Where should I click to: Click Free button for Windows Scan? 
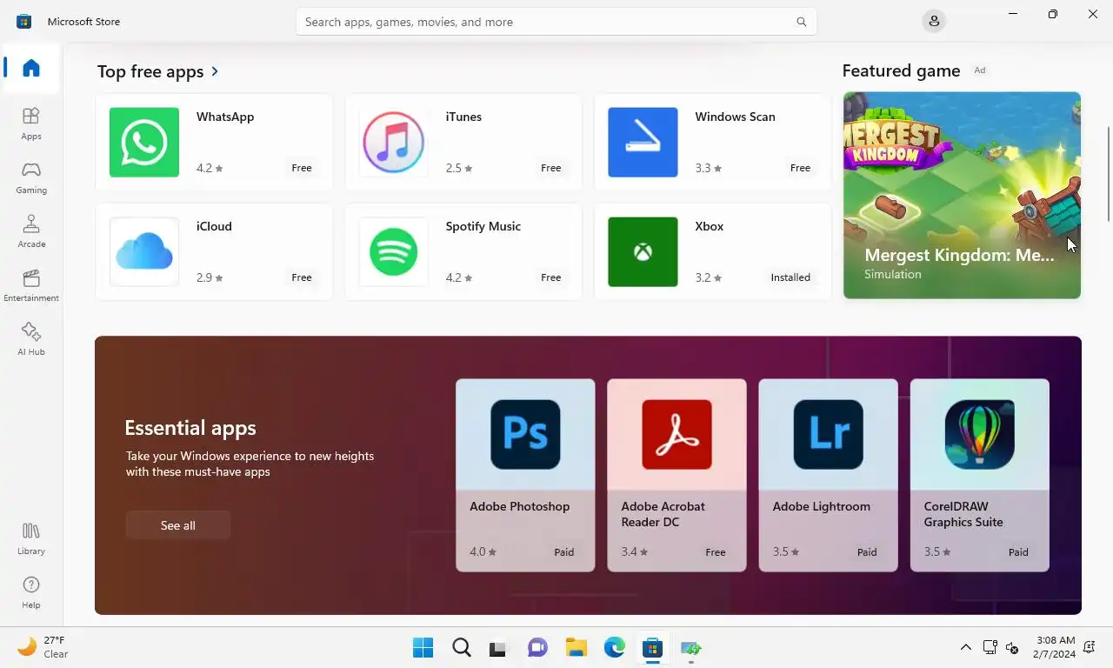(x=800, y=168)
